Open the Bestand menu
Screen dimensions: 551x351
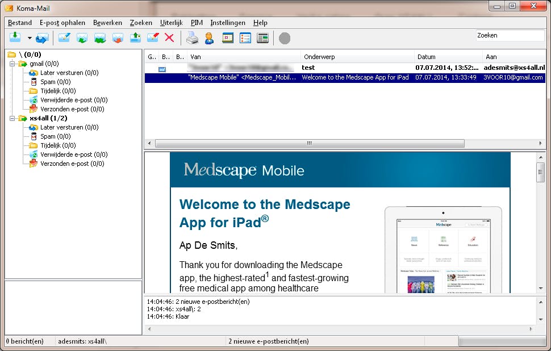tap(20, 23)
